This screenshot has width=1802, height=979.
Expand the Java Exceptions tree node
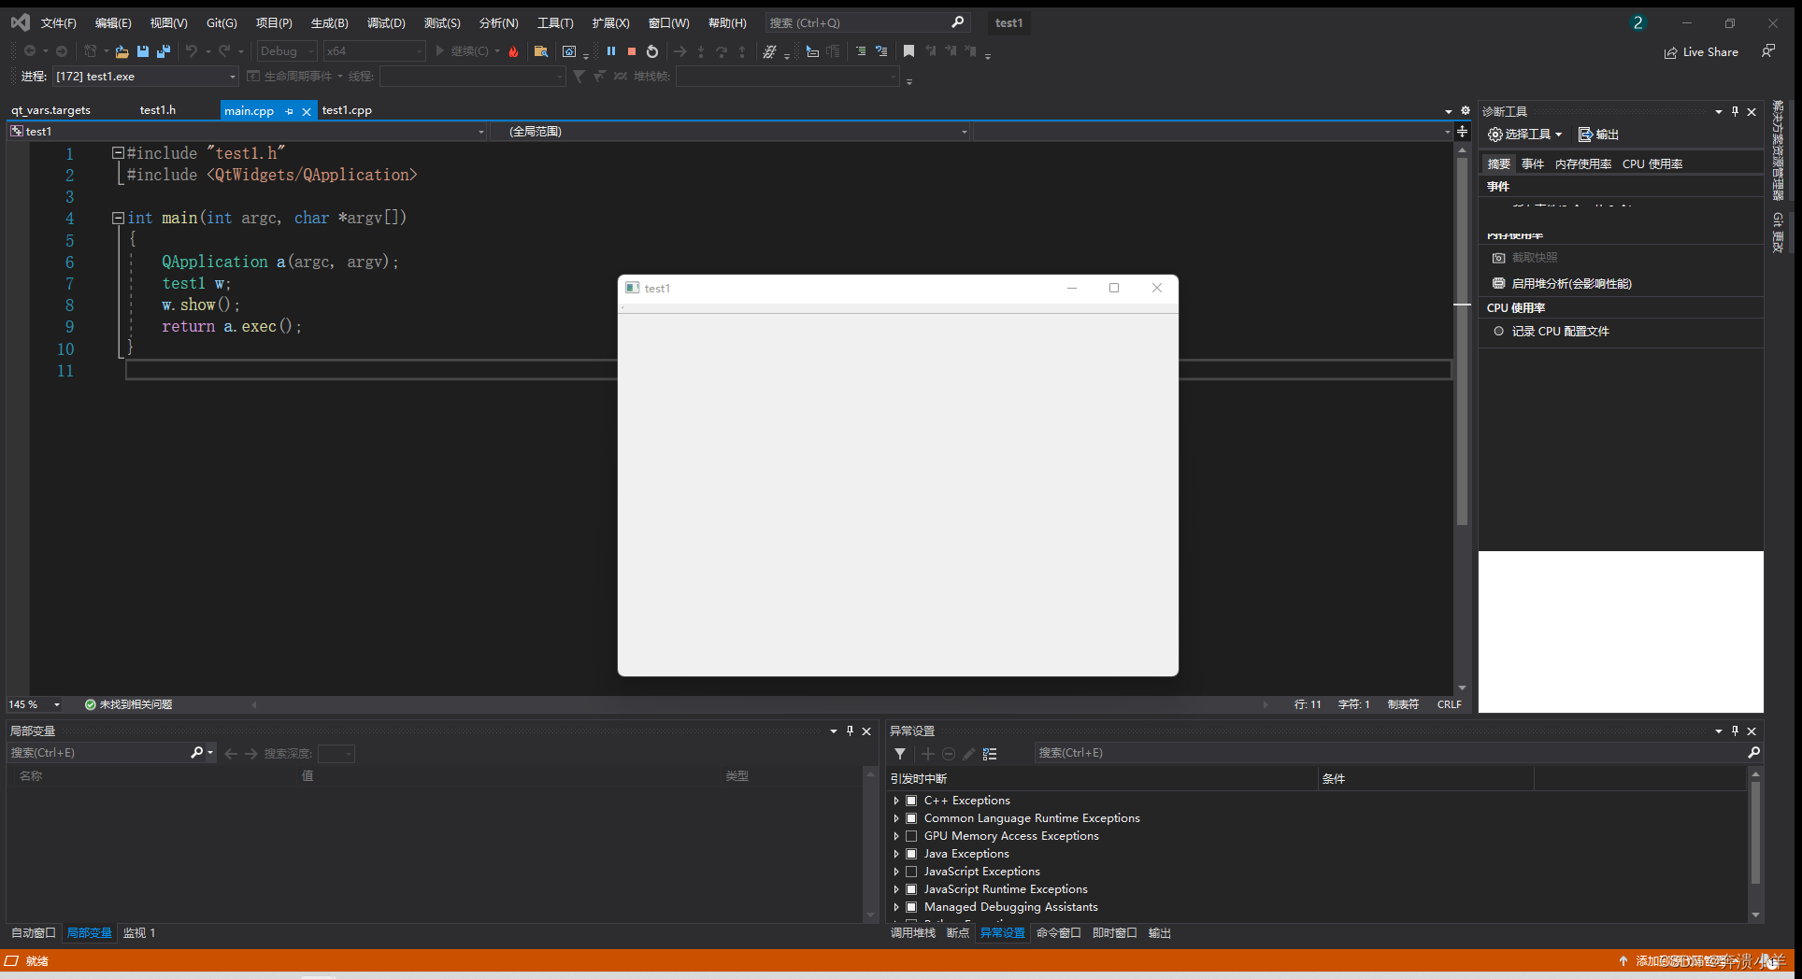896,854
